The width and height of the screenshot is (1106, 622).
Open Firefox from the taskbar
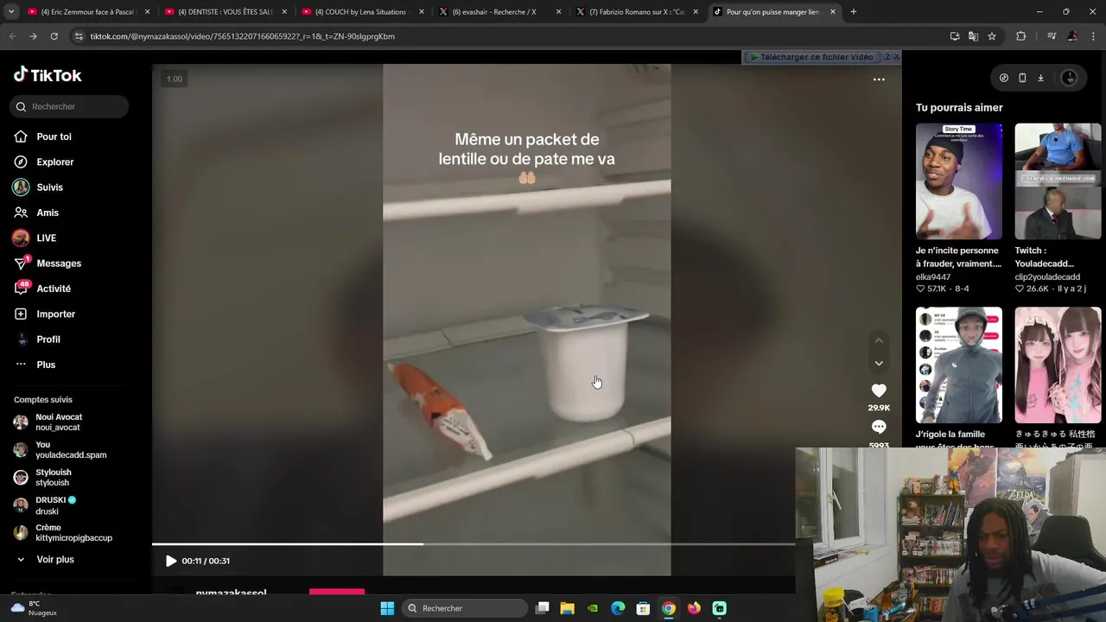tap(694, 608)
